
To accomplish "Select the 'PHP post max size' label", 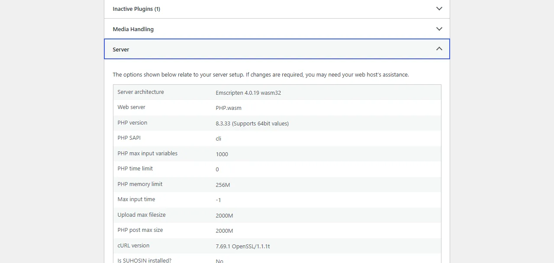I will point(140,230).
